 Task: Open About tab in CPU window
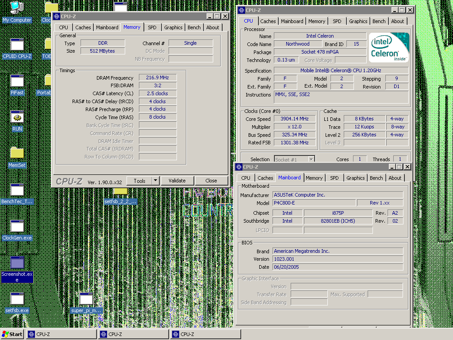pos(398,21)
